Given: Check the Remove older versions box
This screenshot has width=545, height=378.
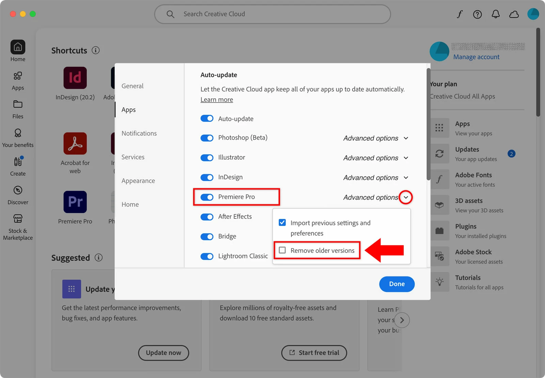Looking at the screenshot, I should [282, 250].
